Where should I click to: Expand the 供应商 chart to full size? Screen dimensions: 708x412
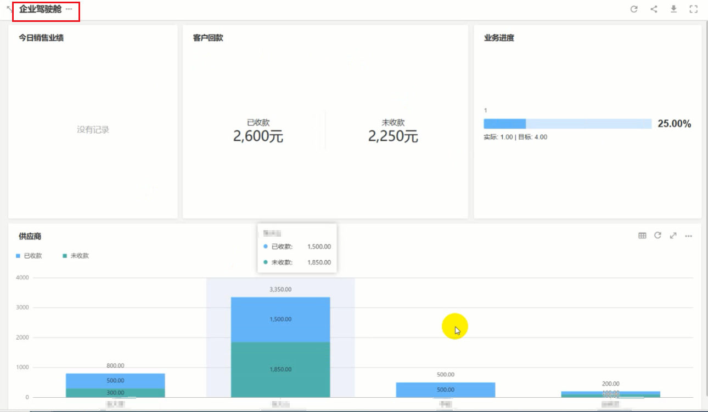[673, 236]
